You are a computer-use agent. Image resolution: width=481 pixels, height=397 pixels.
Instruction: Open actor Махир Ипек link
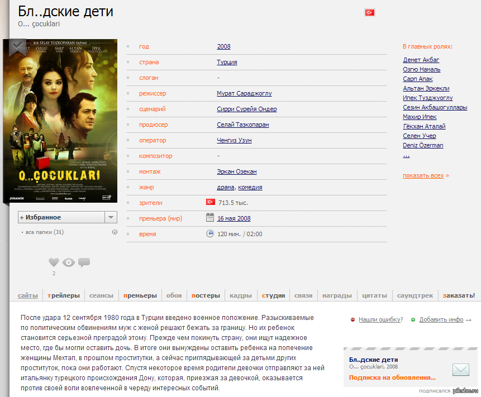pyautogui.click(x=420, y=117)
